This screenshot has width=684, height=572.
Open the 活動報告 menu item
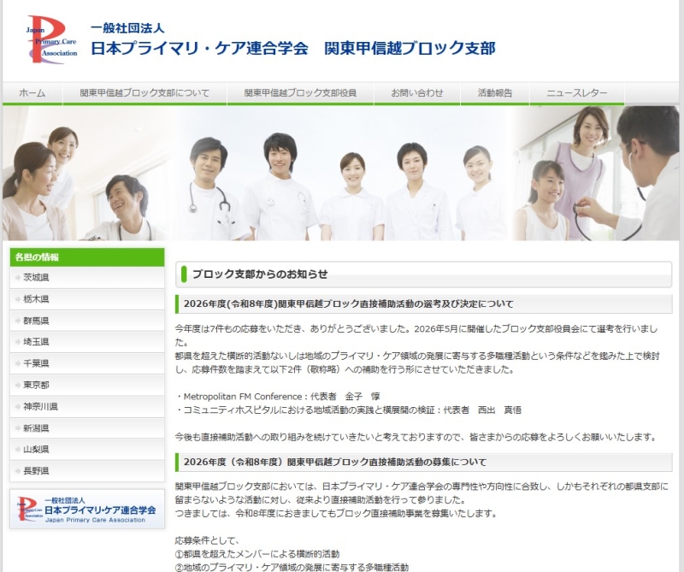(x=495, y=93)
